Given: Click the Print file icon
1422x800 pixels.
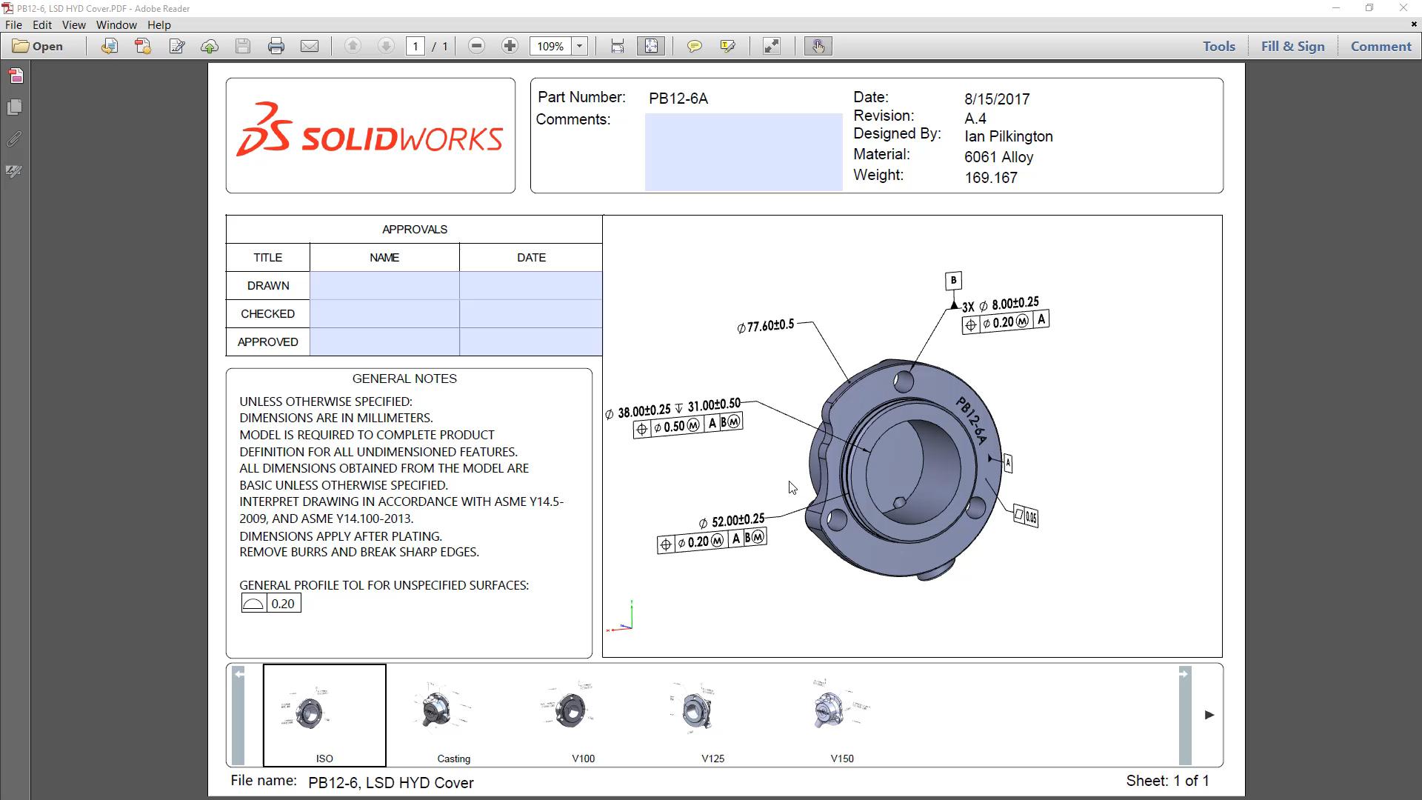Looking at the screenshot, I should tap(276, 46).
